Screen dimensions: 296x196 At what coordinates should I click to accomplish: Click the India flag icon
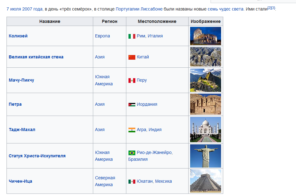click(x=132, y=130)
